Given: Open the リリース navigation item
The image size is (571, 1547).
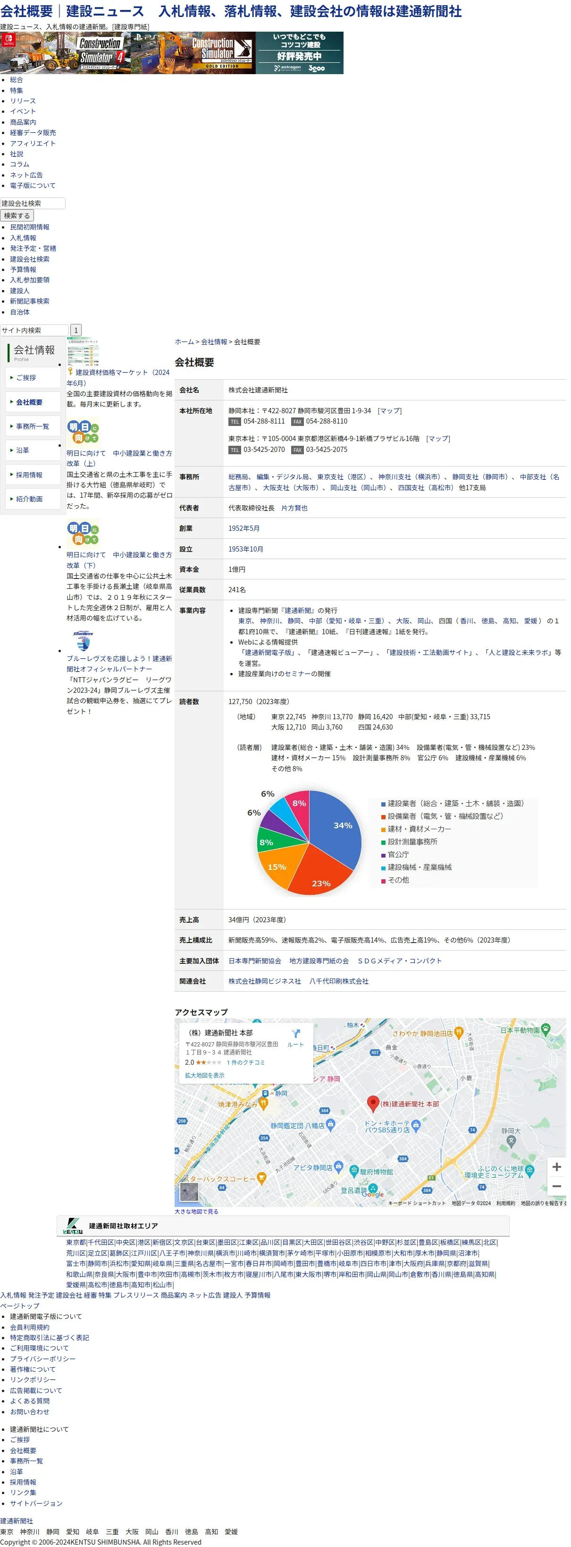Looking at the screenshot, I should click(x=23, y=101).
